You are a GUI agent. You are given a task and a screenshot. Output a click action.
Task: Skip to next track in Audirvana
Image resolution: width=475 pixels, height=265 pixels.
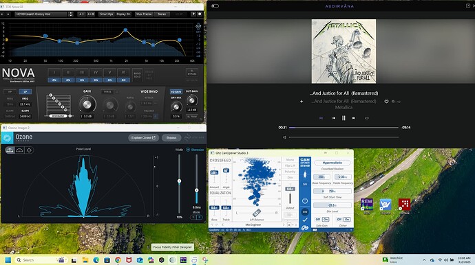(x=354, y=118)
